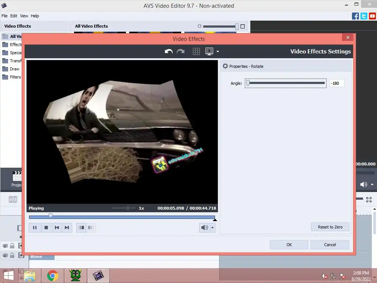Click the Angle value field showing -180

coord(337,83)
